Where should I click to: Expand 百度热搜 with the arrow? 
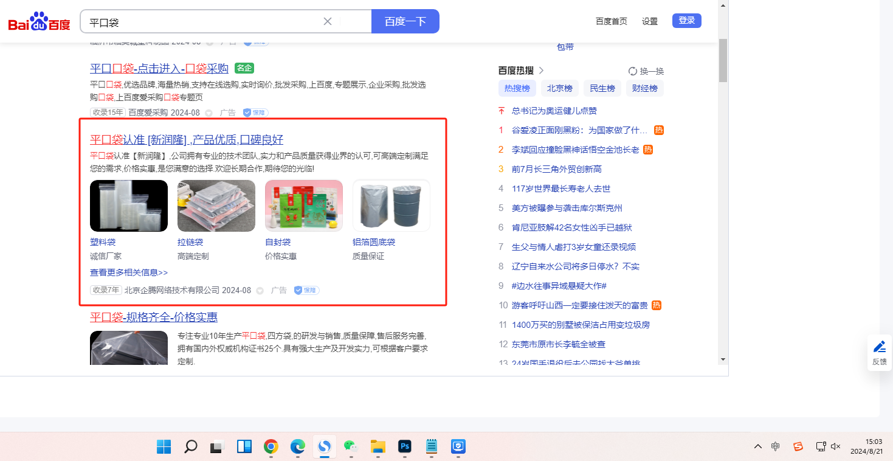[x=541, y=71]
